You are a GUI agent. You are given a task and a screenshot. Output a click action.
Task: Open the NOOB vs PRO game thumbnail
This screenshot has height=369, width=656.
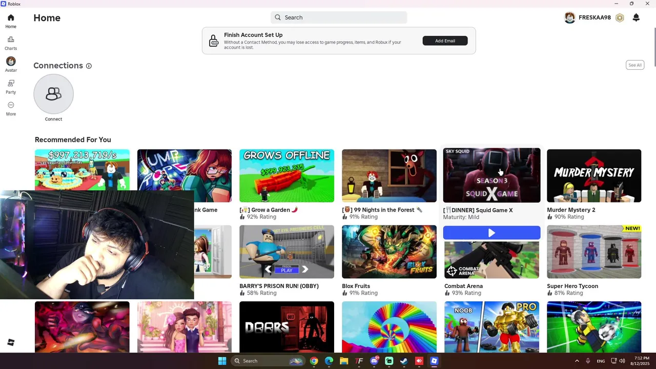point(491,327)
